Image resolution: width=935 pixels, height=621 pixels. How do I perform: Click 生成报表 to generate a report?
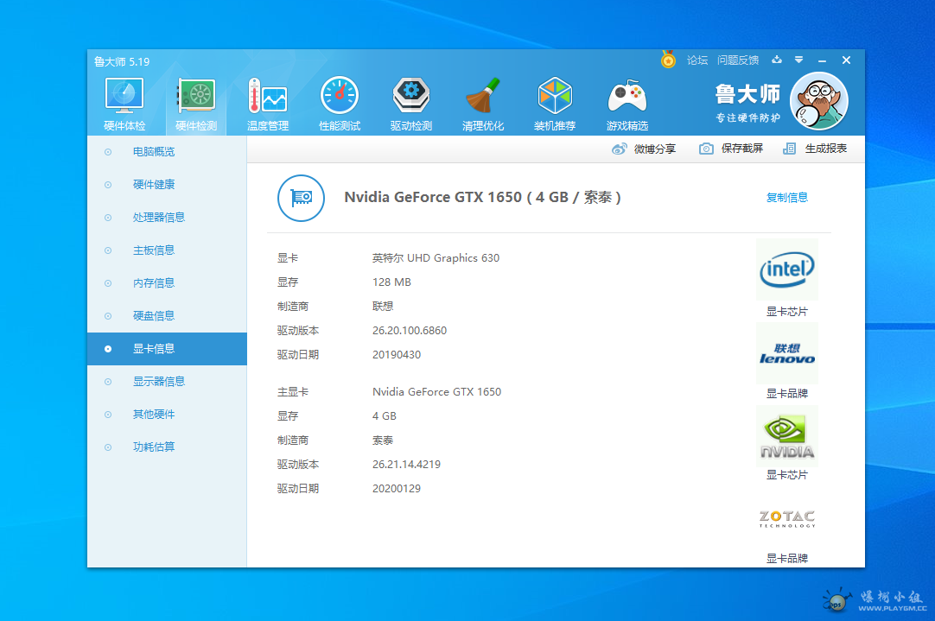815,149
